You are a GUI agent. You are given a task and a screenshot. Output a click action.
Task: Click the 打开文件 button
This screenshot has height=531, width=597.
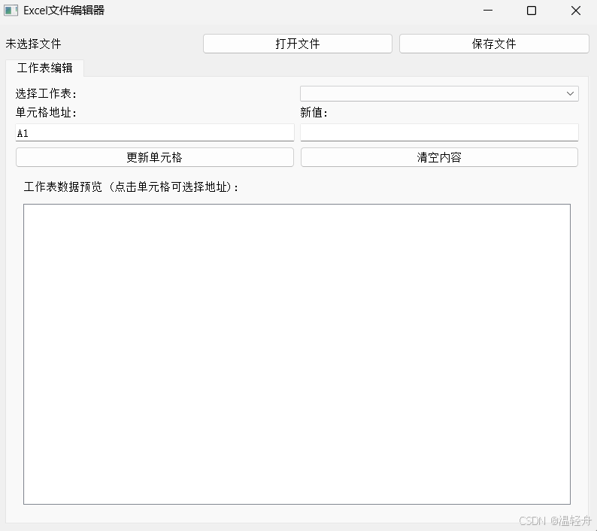tap(297, 44)
